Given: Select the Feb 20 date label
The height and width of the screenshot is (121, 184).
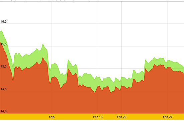Looking at the screenshot, I should (121, 117).
